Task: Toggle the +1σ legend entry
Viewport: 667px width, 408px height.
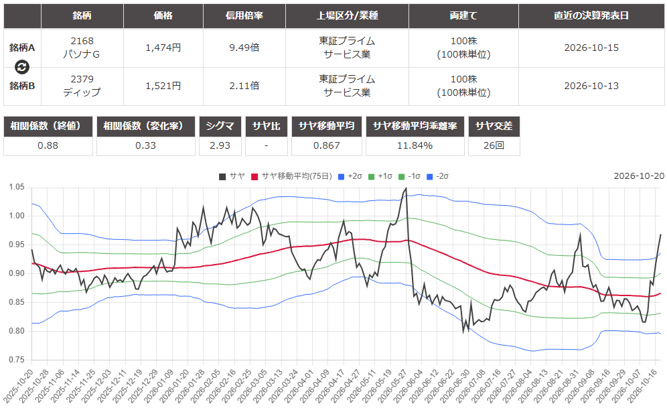Action: (380, 176)
